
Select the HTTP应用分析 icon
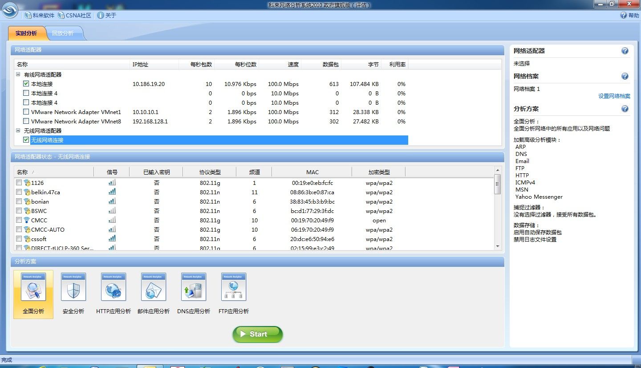(x=114, y=288)
